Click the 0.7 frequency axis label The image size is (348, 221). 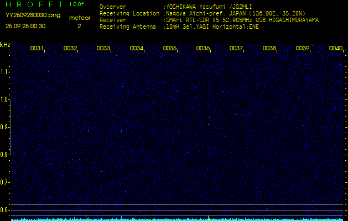[x=5, y=182]
